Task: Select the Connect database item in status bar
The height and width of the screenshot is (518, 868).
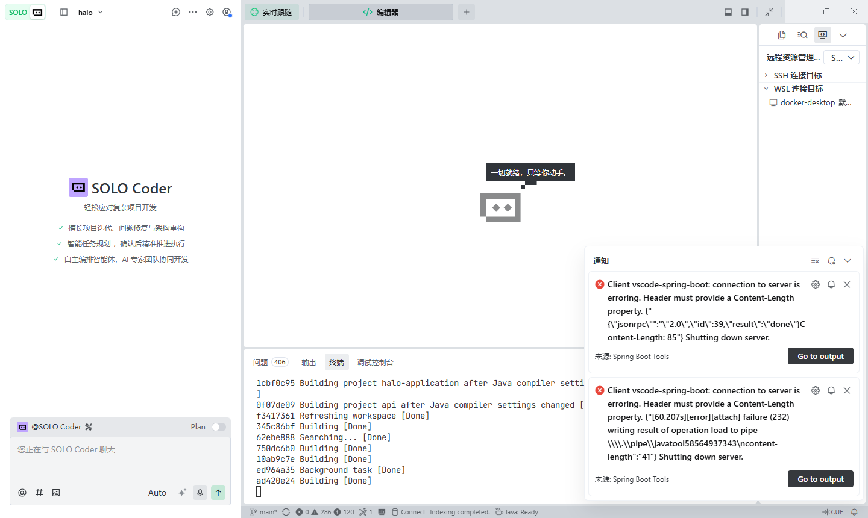Action: click(x=408, y=512)
